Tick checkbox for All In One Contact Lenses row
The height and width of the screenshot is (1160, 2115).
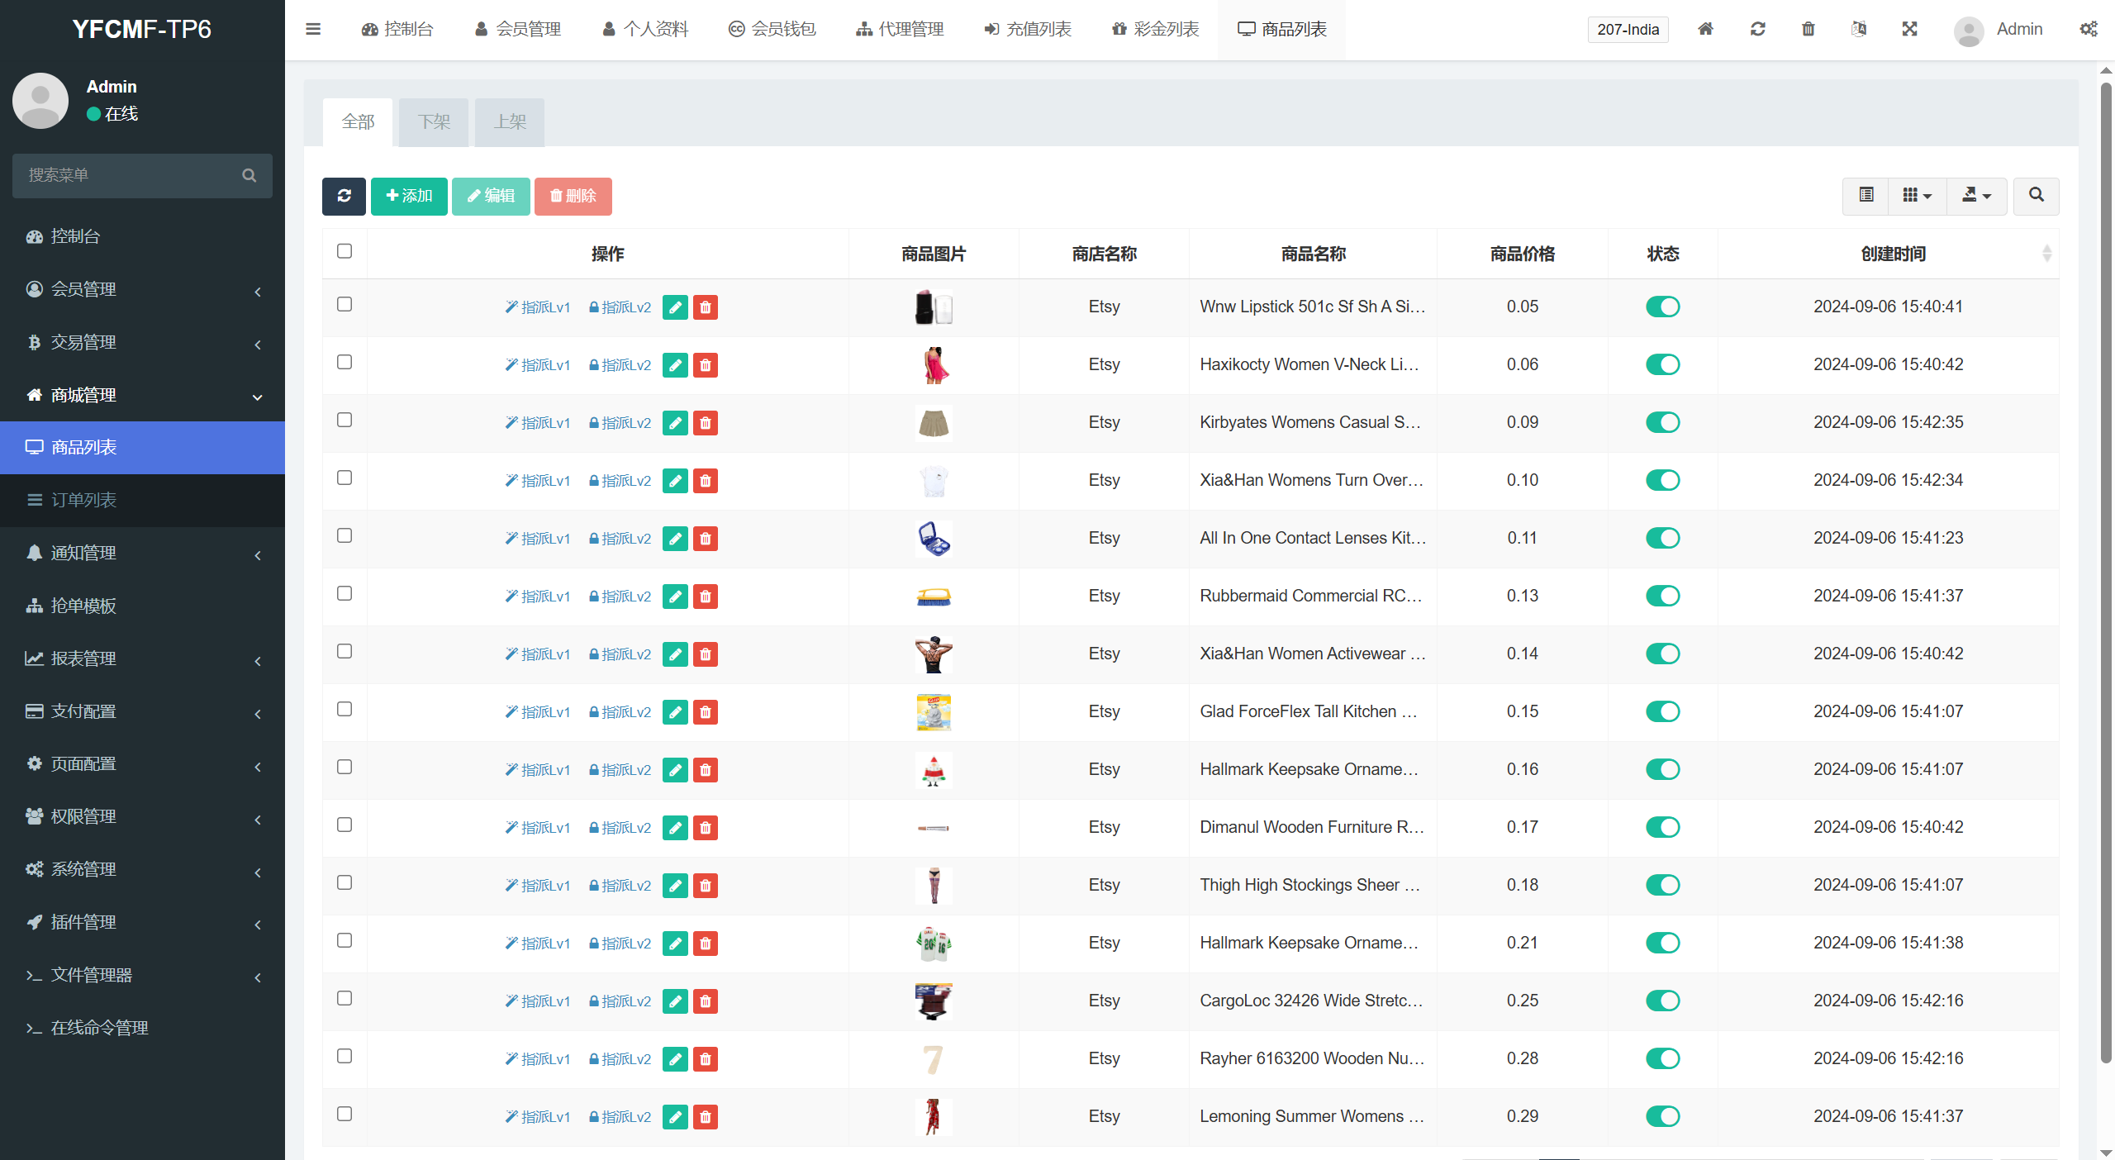(x=345, y=535)
